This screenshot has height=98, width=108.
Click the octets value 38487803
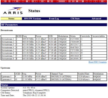click(x=74, y=47)
